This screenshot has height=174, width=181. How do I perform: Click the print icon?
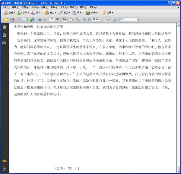12,19
